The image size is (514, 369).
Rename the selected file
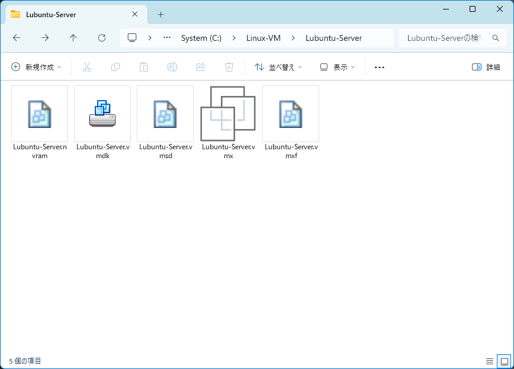click(172, 67)
